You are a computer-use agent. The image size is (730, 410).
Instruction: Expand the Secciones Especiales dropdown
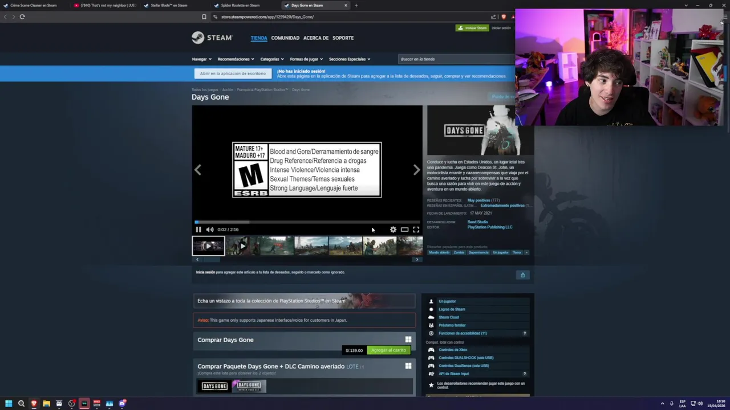(350, 59)
